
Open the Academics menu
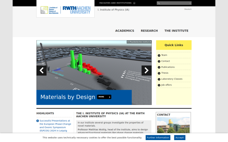tap(125, 31)
